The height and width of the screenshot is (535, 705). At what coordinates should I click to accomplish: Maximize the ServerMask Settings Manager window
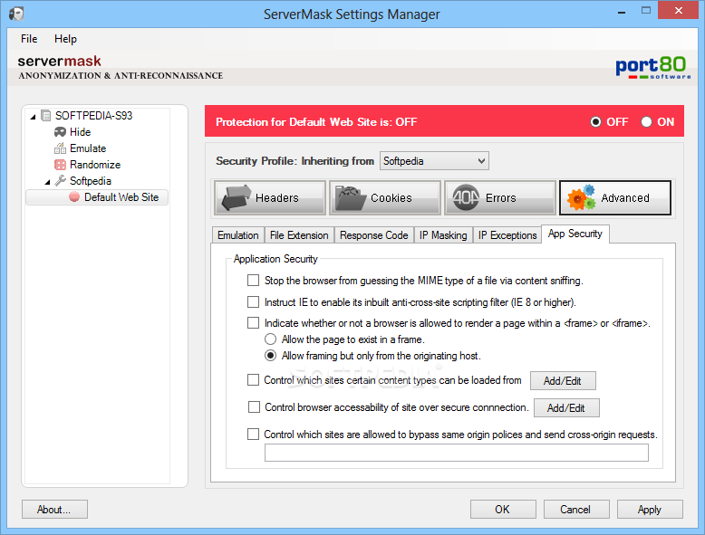tap(646, 11)
